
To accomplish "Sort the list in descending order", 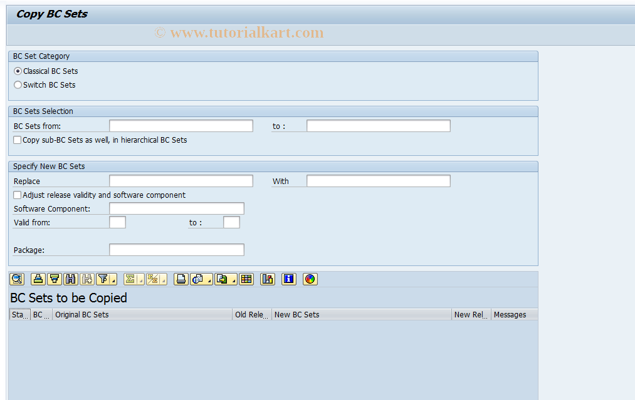I will (54, 279).
